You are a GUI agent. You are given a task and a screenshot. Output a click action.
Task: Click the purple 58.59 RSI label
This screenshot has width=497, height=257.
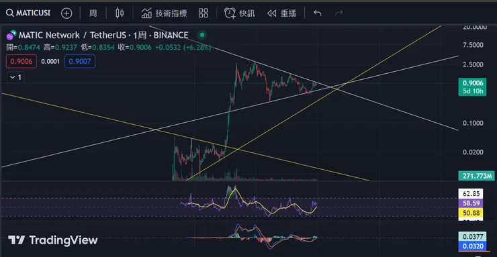[x=471, y=203]
